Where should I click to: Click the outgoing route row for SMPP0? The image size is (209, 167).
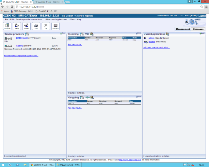(x=104, y=103)
